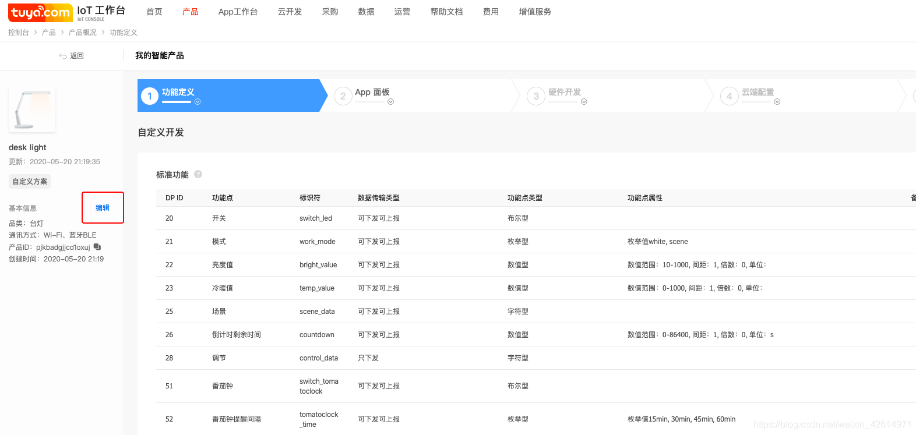The width and height of the screenshot is (916, 435).
Task: Click the 模式 function name cell
Action: (x=219, y=242)
